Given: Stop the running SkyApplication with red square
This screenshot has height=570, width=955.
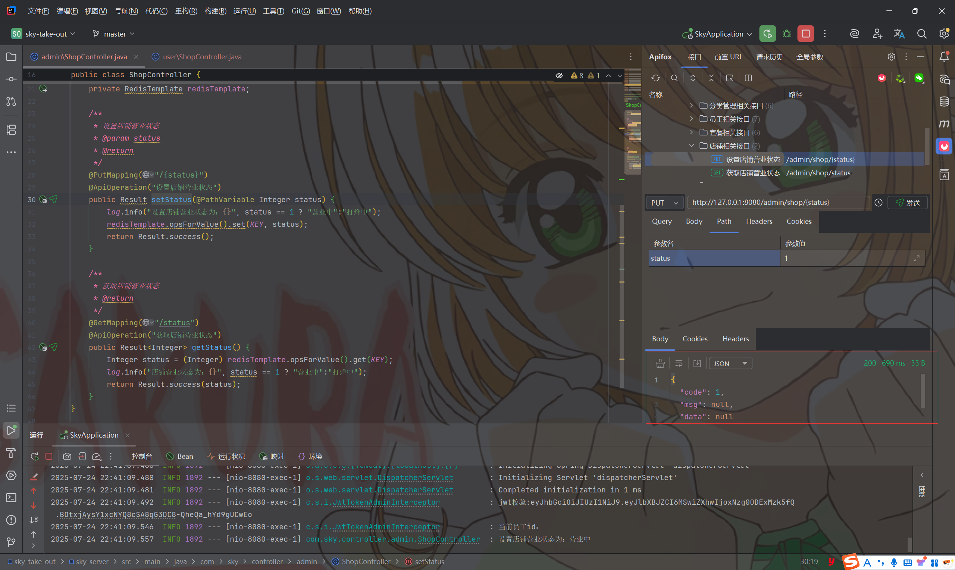Looking at the screenshot, I should 805,34.
